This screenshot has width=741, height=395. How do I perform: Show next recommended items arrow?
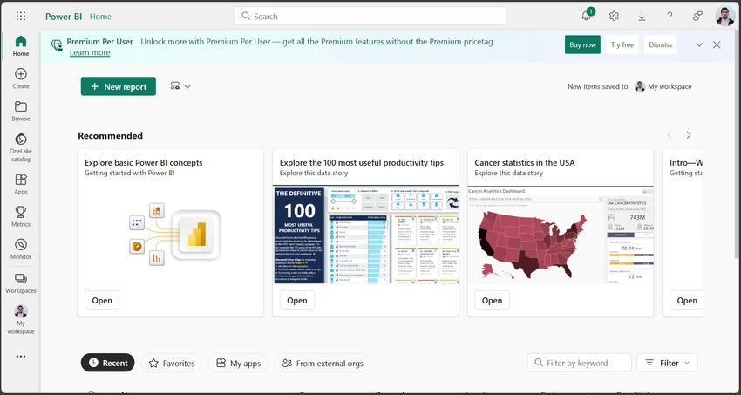(689, 135)
